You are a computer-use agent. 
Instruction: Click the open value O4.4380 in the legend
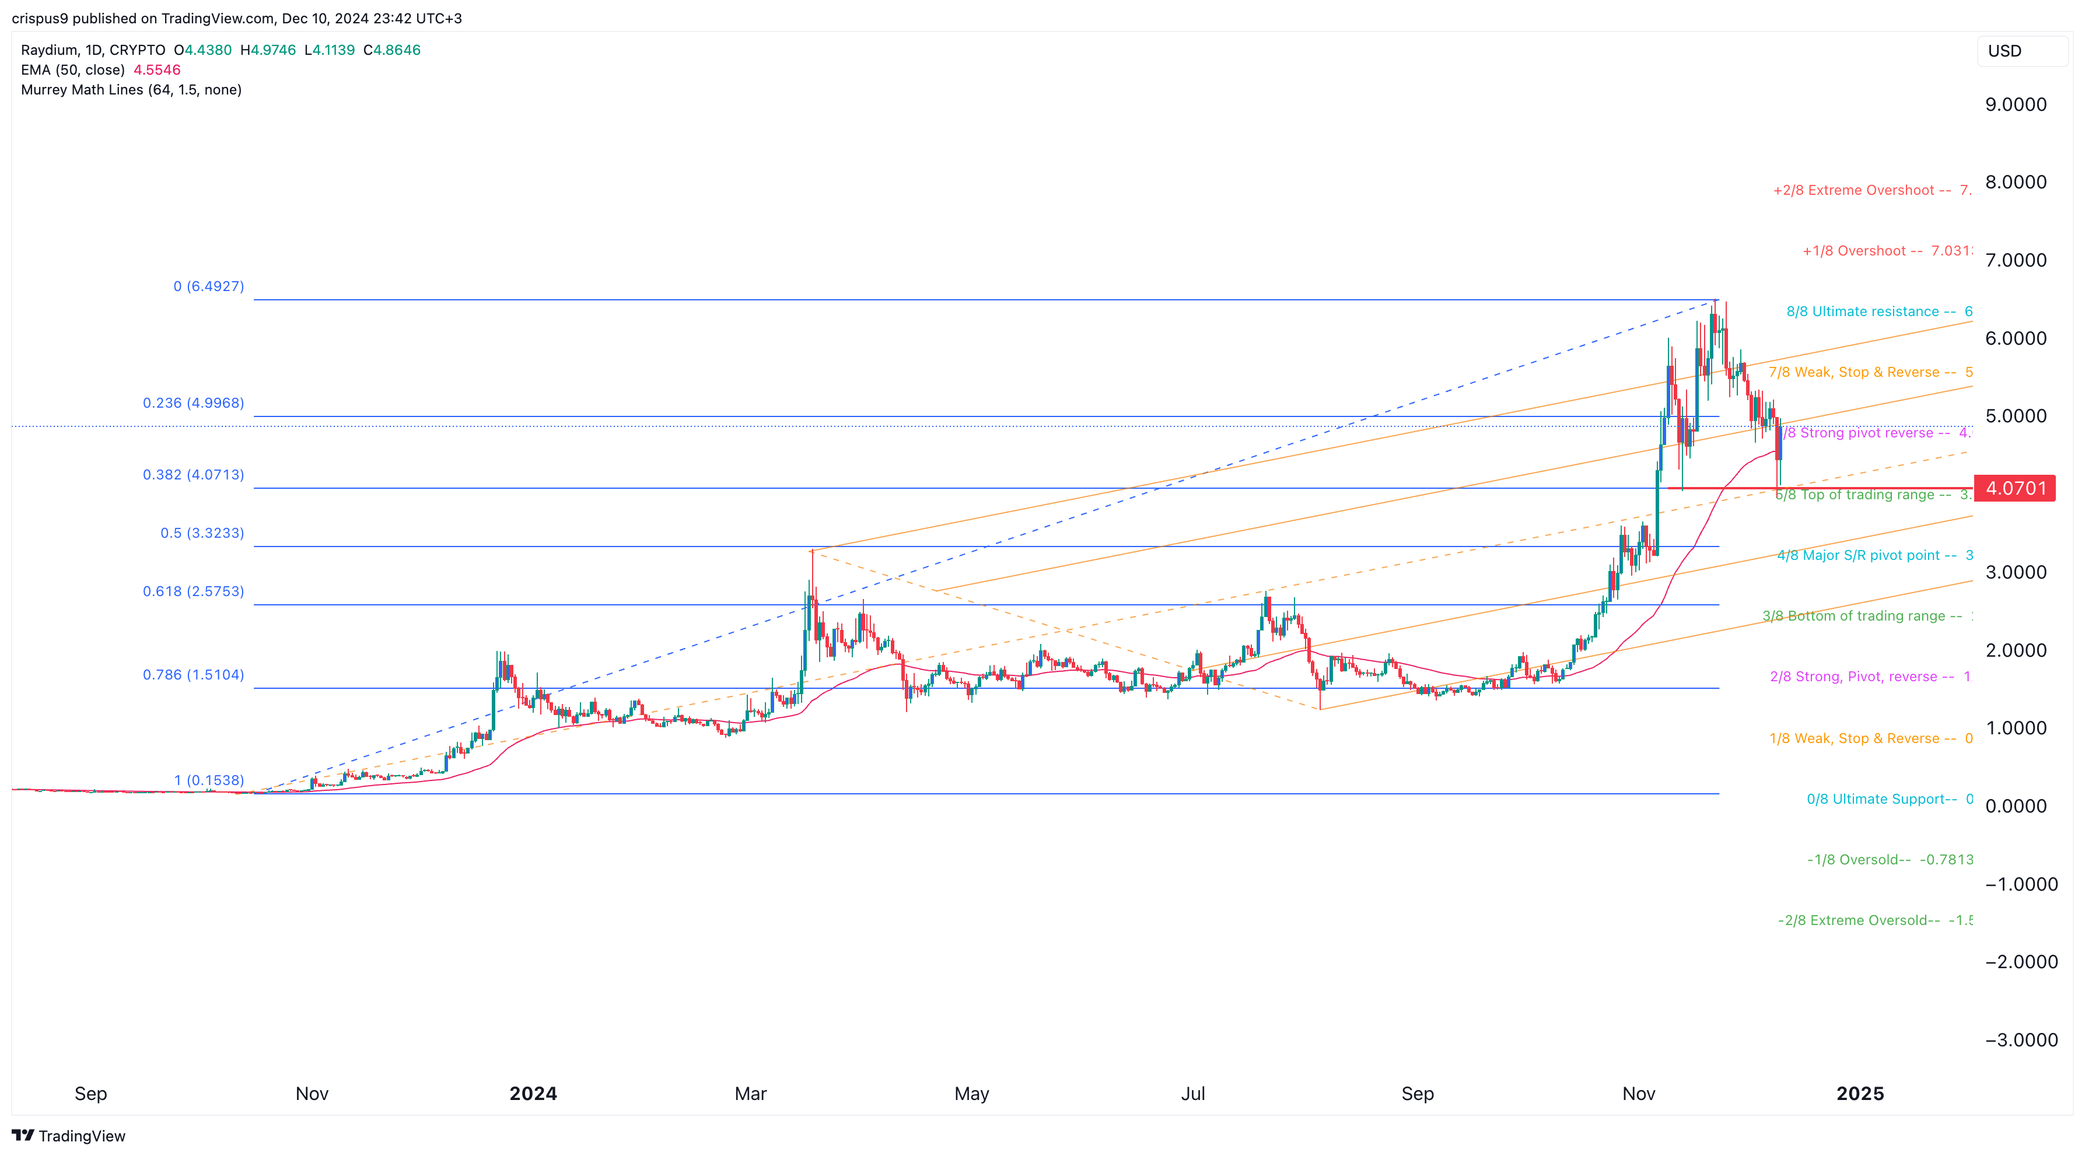(203, 50)
